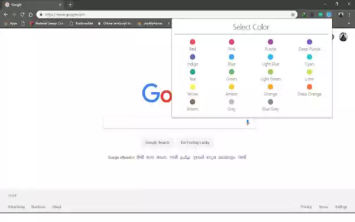Screen dimensions: 355x222
Task: Show more bookmarks with chevron
Action: click(x=349, y=23)
